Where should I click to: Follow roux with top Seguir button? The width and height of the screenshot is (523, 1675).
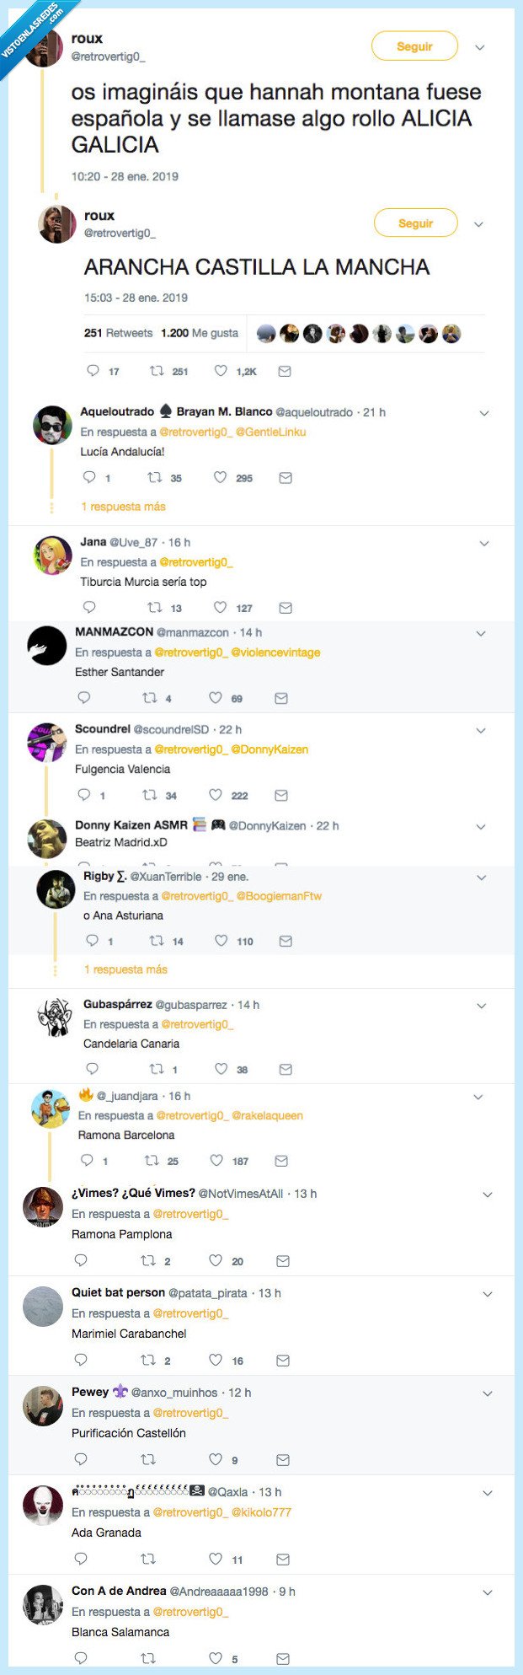point(414,46)
